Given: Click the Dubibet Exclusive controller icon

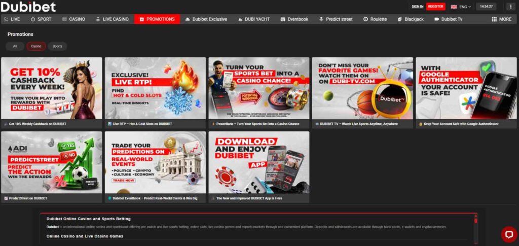Looking at the screenshot, I should click(x=188, y=19).
